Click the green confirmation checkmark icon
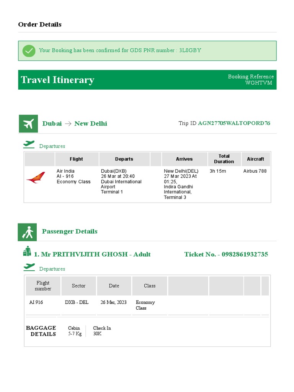294x392 pixels. pos(29,51)
